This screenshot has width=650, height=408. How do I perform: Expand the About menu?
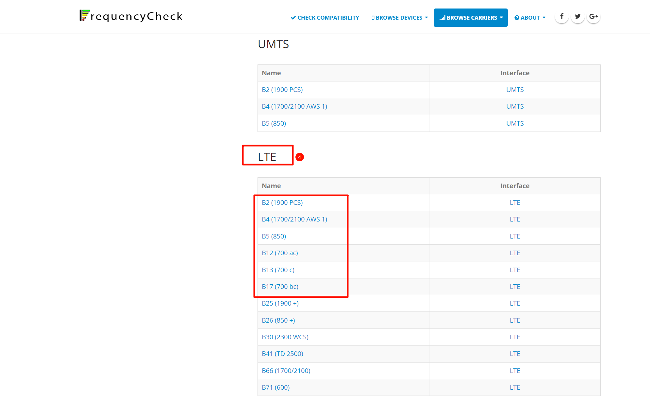(530, 18)
